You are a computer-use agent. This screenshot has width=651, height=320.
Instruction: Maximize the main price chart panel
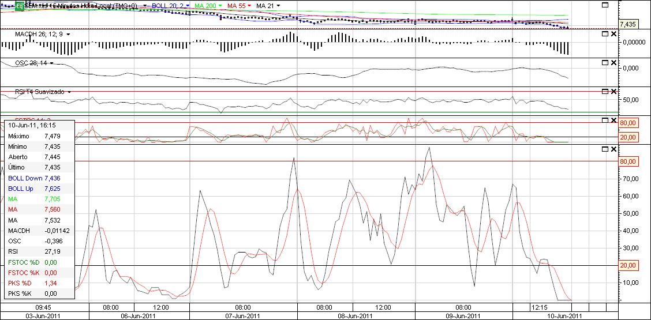(605, 5)
